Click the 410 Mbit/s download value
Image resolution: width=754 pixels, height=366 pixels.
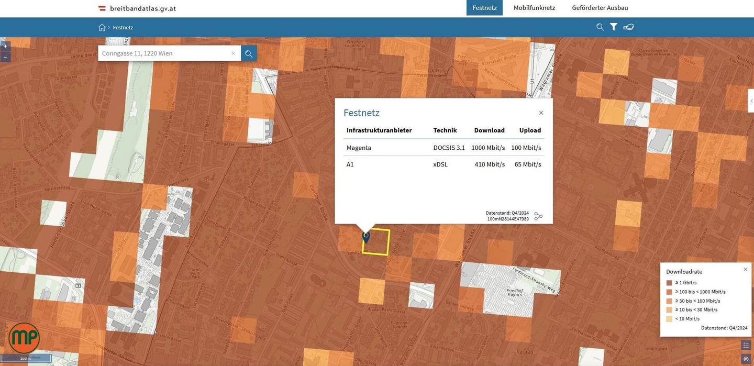click(490, 164)
